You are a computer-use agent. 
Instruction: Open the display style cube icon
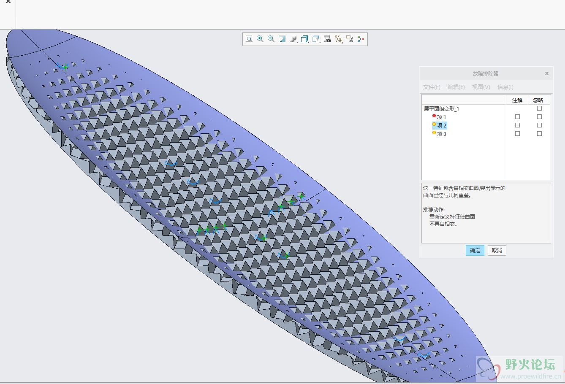(304, 39)
